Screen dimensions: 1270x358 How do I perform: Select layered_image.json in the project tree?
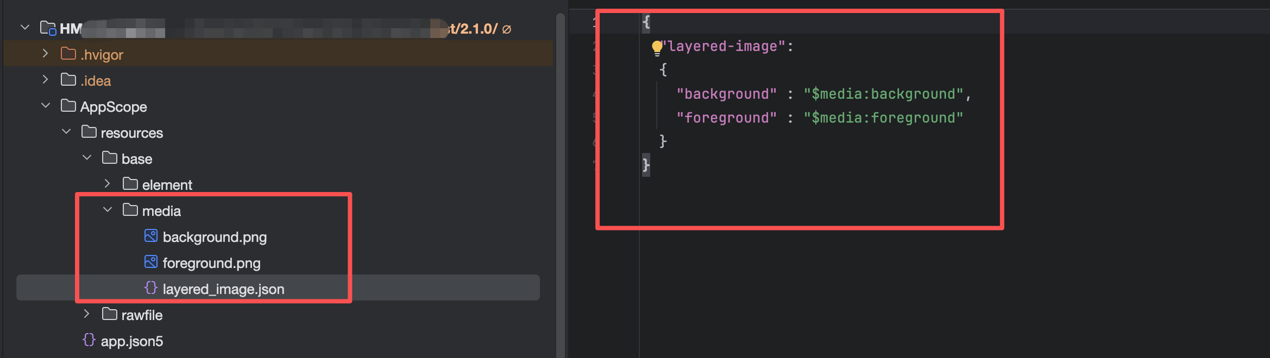point(223,289)
